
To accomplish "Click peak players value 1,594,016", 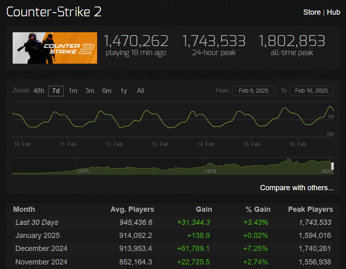I will click(x=315, y=236).
